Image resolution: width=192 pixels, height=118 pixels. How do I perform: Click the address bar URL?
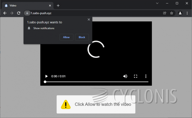click(75, 13)
